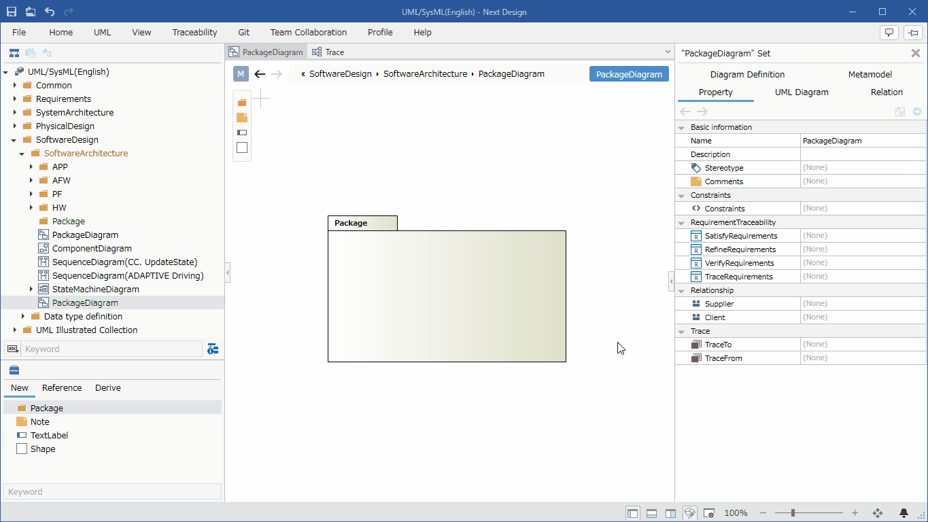The width and height of the screenshot is (928, 522).
Task: Select SequenceDiagram(ADAPTIVE Driving) in tree
Action: (x=128, y=275)
